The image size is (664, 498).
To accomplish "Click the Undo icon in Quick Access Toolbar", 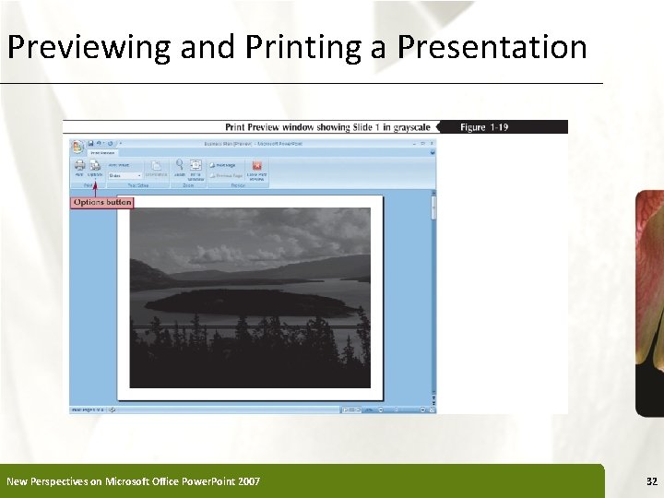I will (x=99, y=144).
